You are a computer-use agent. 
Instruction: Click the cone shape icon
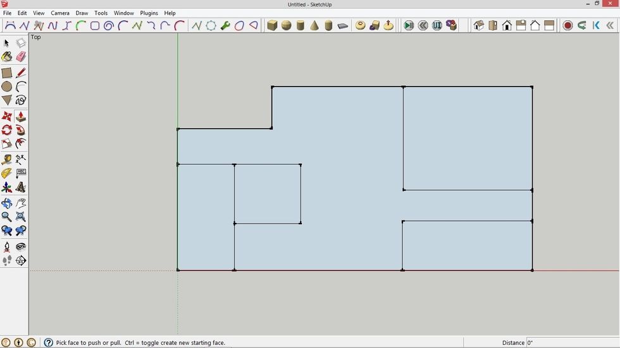[x=314, y=26]
